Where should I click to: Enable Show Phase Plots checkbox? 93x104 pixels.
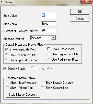(x=49, y=49)
